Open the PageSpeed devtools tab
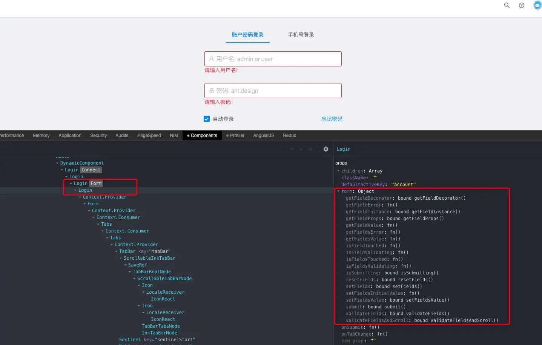Screen dimensions: 542x345 coord(149,136)
